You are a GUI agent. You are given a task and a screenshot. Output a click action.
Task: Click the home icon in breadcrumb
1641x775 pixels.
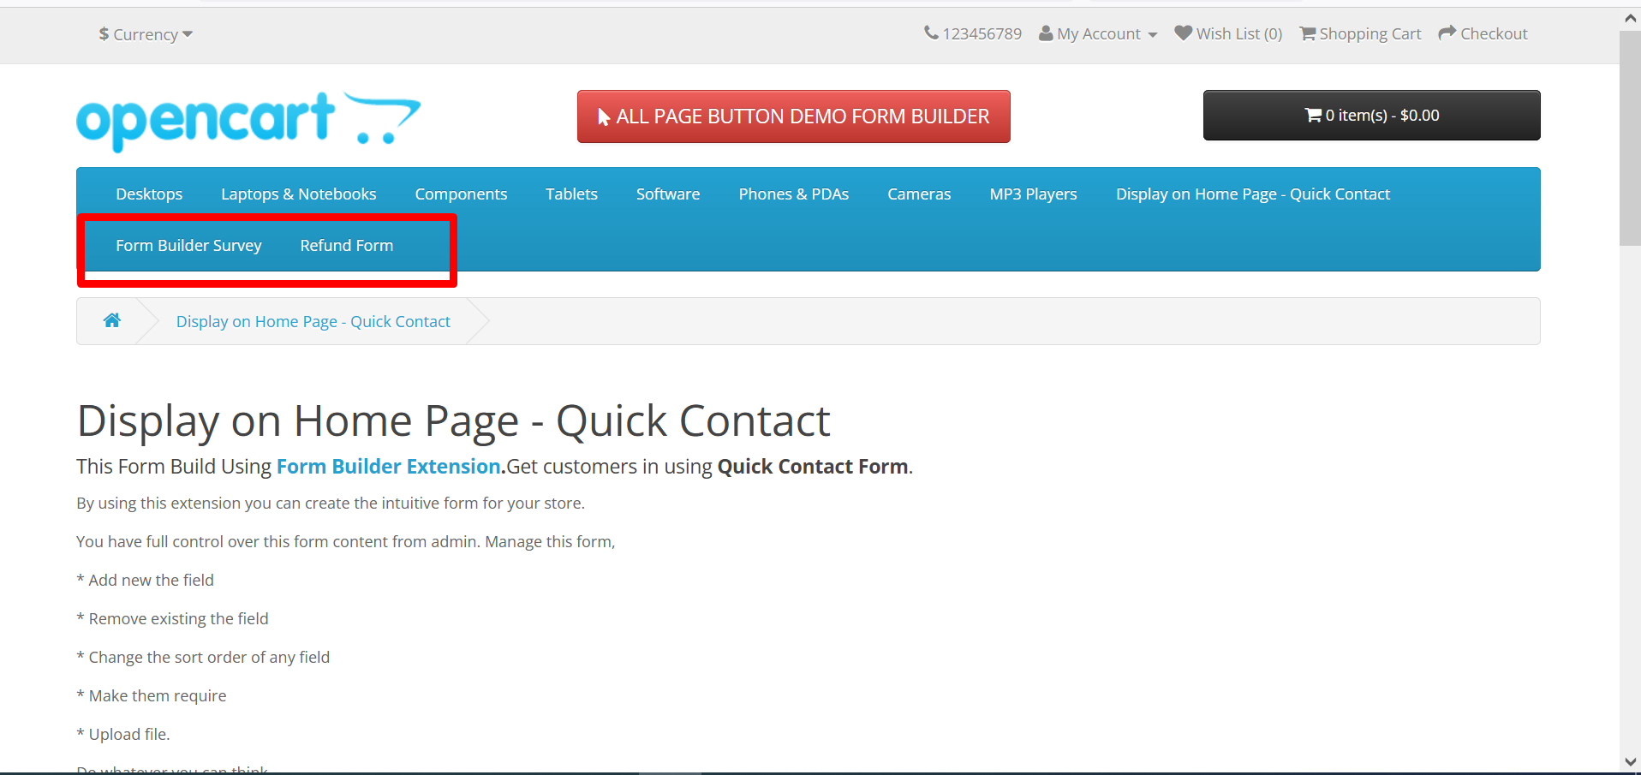point(111,320)
